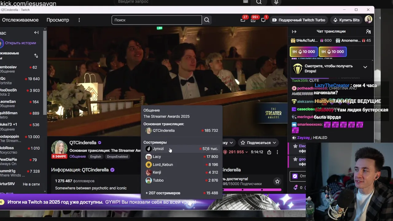Click 1 275 467 followers text
Image resolution: width=393 pixels, height=221 pixels.
tap(75, 181)
